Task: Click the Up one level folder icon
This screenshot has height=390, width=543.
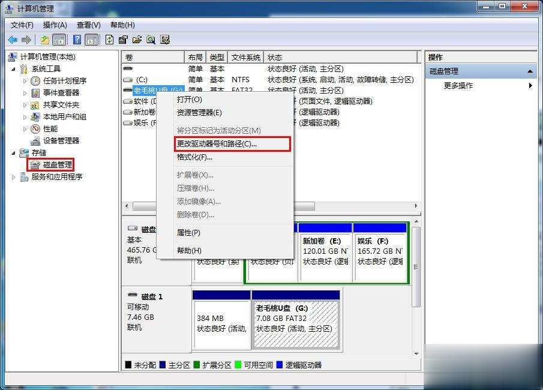Action: [44, 40]
